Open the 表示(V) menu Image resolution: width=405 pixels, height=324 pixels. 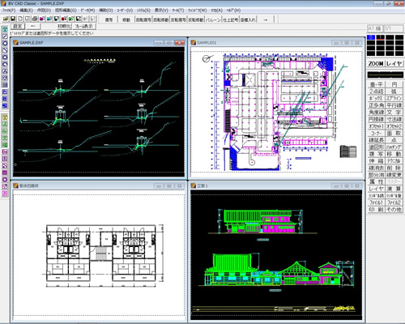coord(161,11)
